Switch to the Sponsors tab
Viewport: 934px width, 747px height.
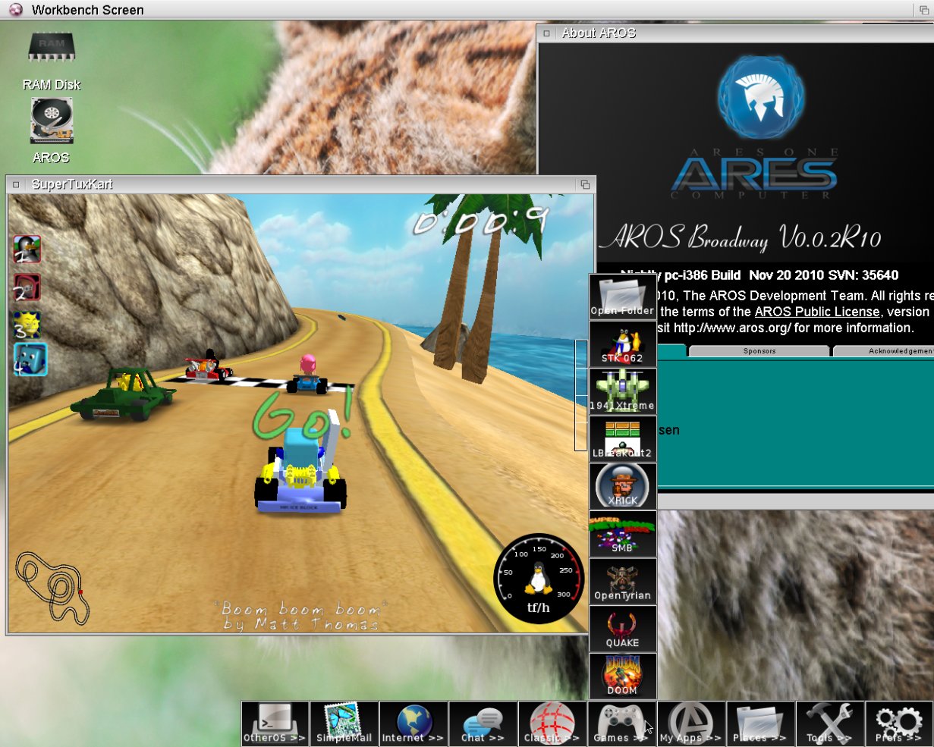point(759,351)
